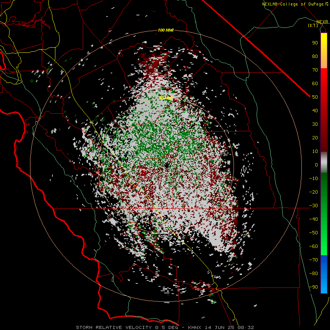Click the [KT] units label above the scale
The width and height of the screenshot is (330, 330).
click(x=313, y=25)
